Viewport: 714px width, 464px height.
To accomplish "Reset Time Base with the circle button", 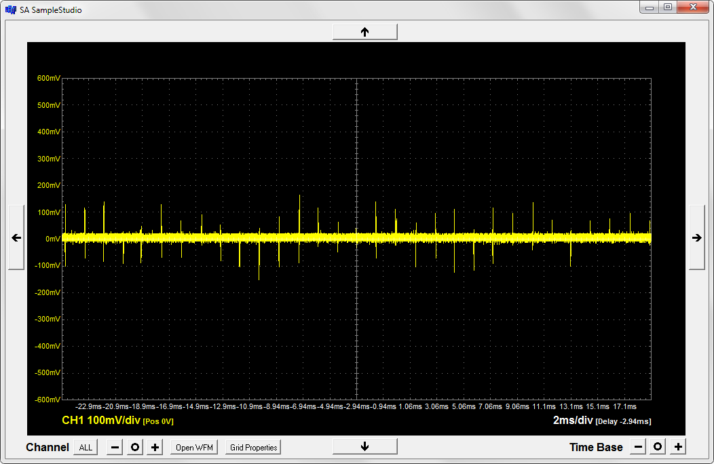I will point(658,446).
